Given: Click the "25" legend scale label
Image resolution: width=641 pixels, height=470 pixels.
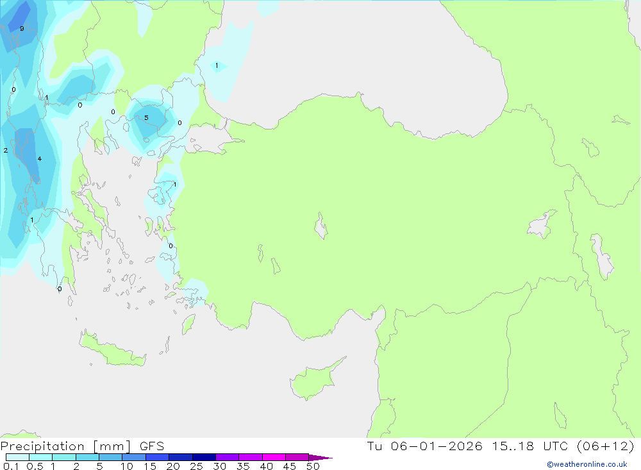Looking at the screenshot, I should pos(197,466).
